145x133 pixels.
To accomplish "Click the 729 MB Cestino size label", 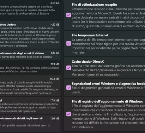I will point(55,64).
